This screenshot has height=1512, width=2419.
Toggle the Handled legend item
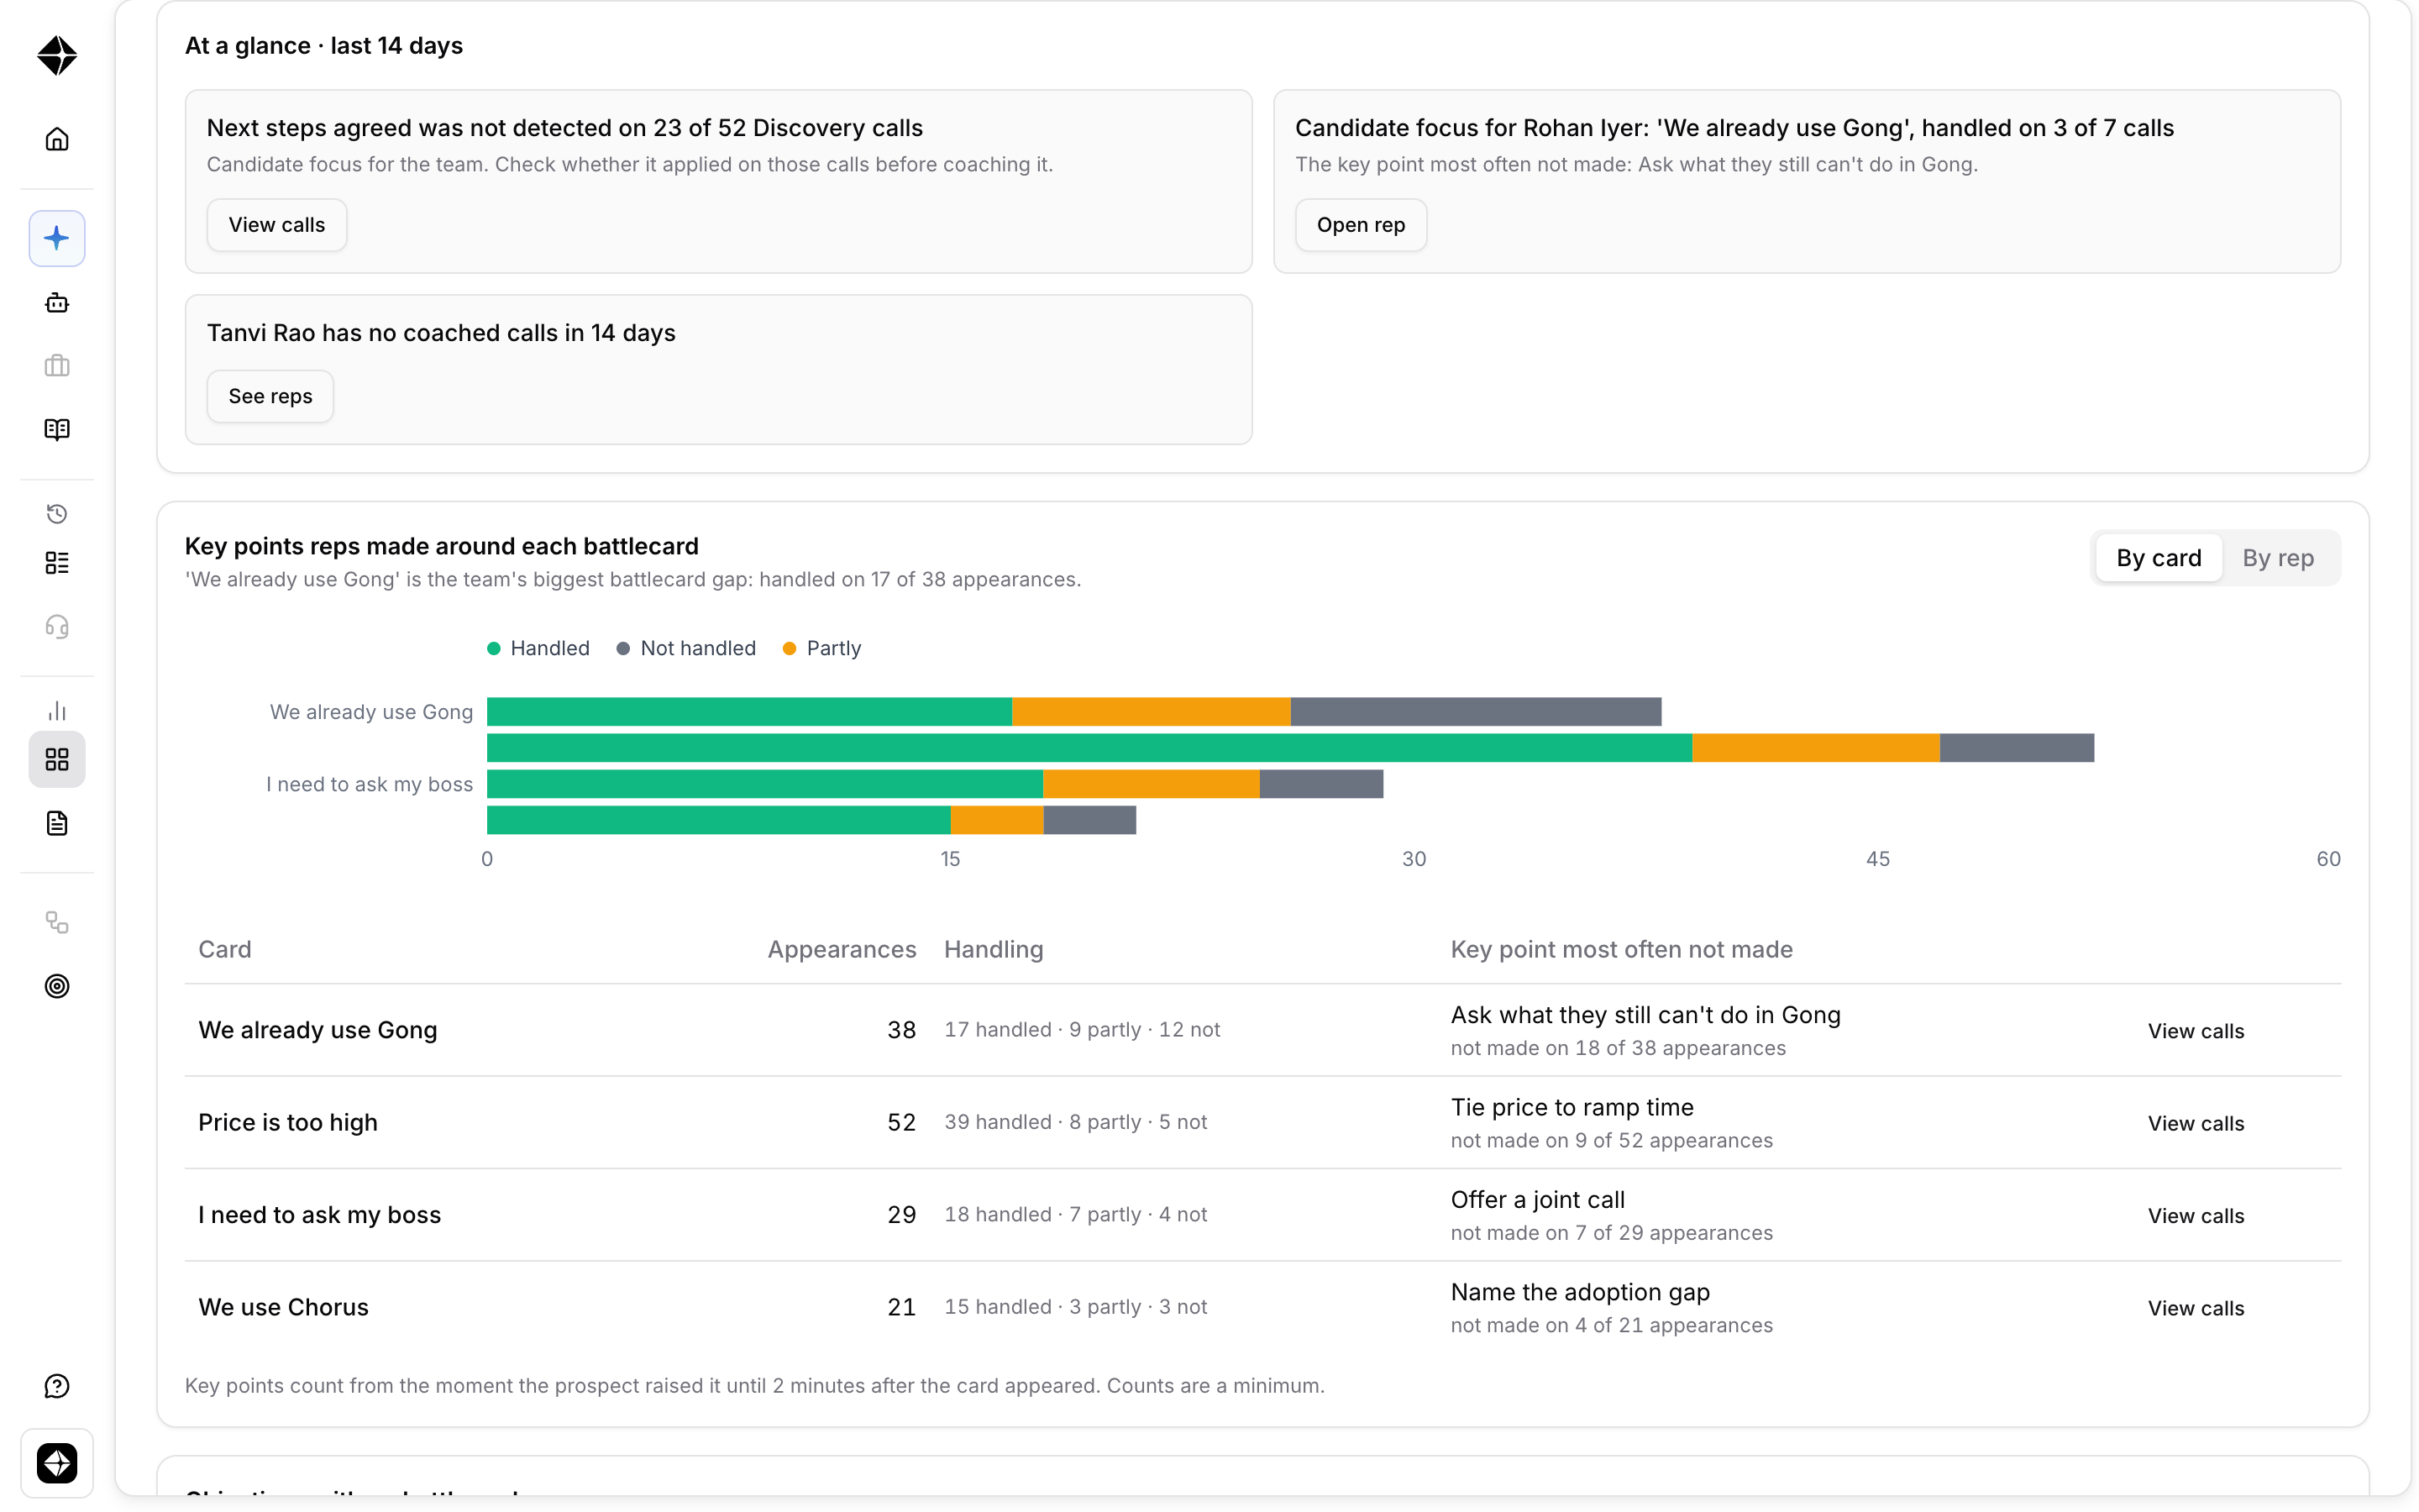[538, 648]
